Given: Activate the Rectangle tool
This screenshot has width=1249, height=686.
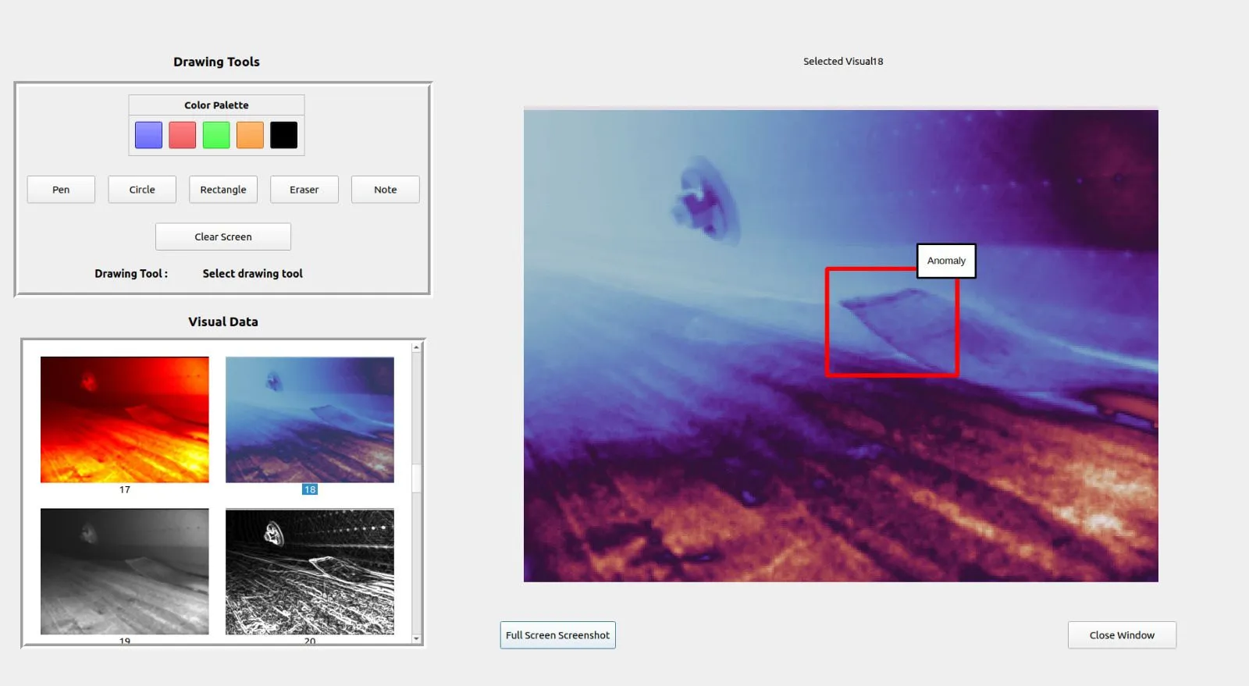Looking at the screenshot, I should 223,190.
